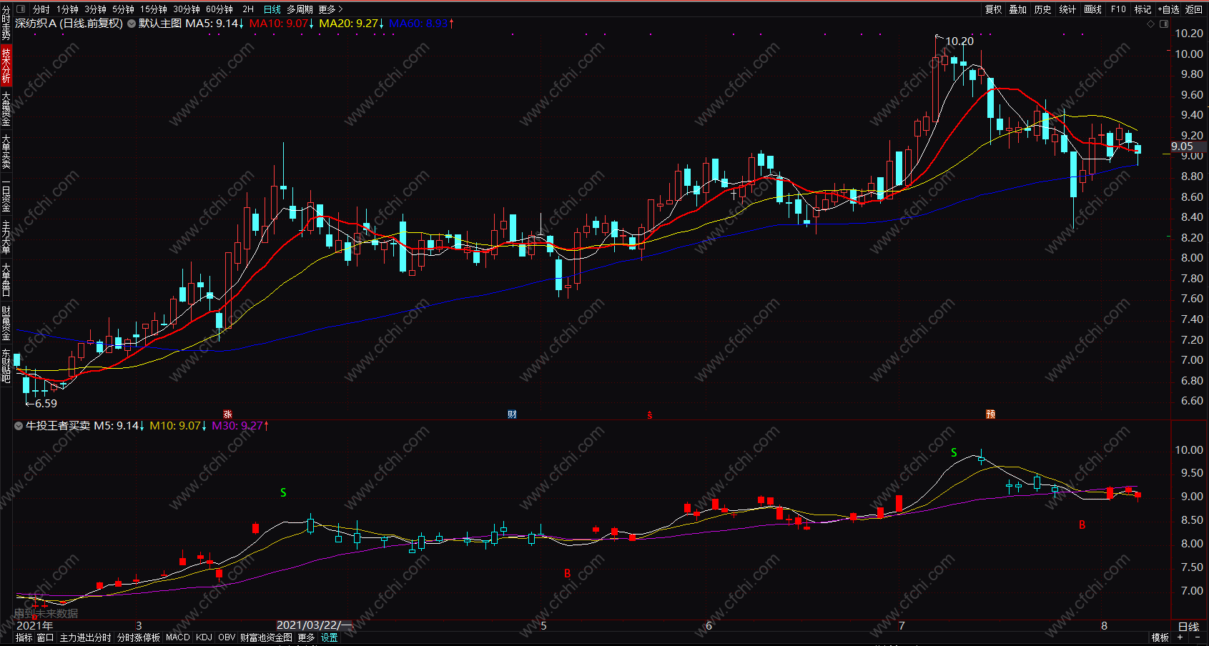Image resolution: width=1209 pixels, height=646 pixels.
Task: Click the 叠加 overlay button
Action: [x=1018, y=9]
